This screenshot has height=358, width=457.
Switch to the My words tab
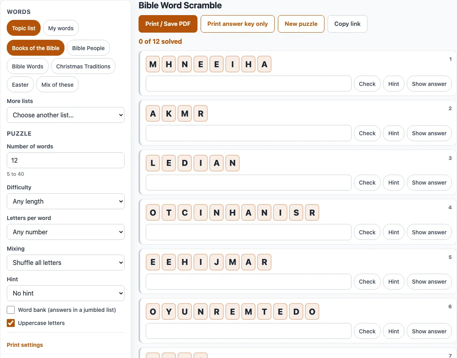pyautogui.click(x=61, y=28)
